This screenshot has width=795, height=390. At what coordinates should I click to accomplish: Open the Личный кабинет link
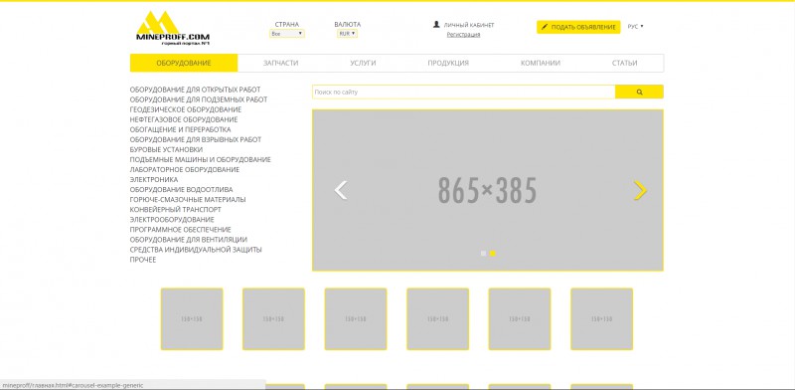[x=469, y=25]
